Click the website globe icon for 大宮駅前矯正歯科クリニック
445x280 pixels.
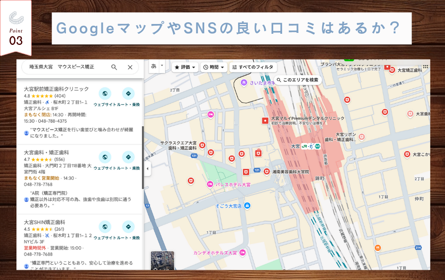click(105, 94)
